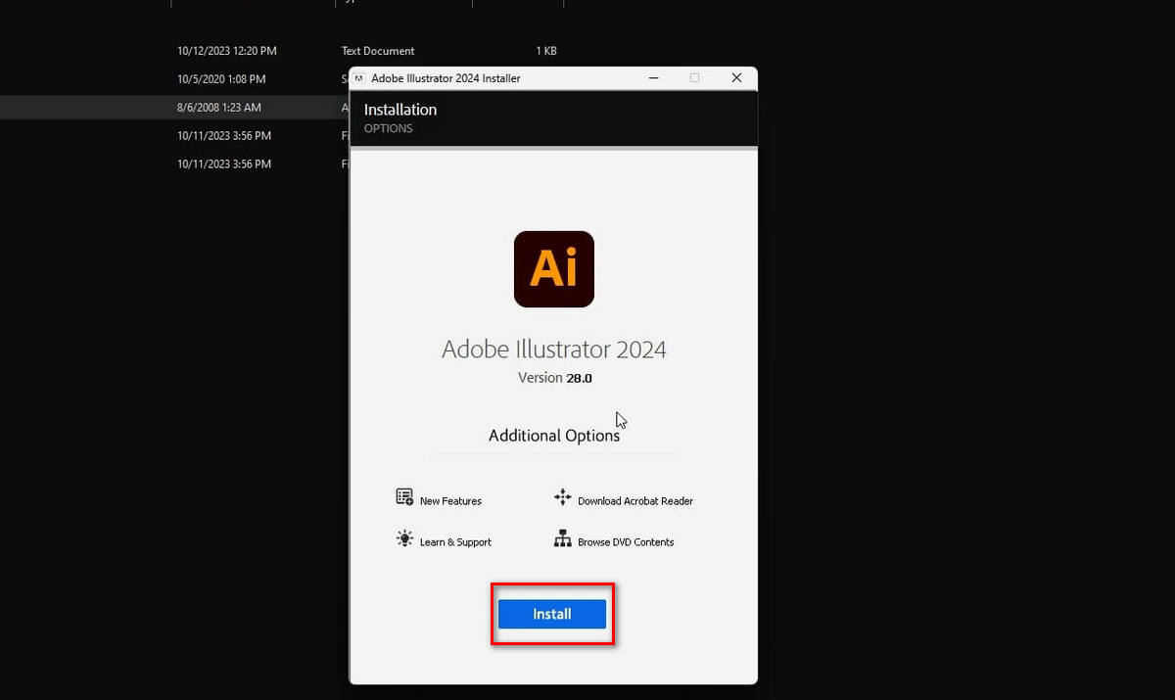This screenshot has width=1175, height=700.
Task: Click the Adobe Illustrator 2024 product name
Action: pos(554,350)
